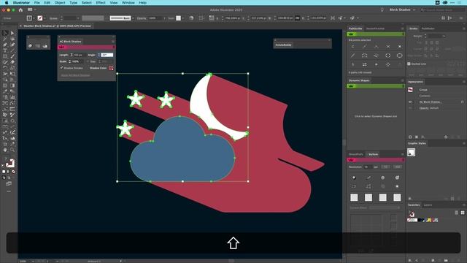Click the constrain proportions link icon
Image resolution: width=467 pixels, height=263 pixels.
(x=297, y=18)
